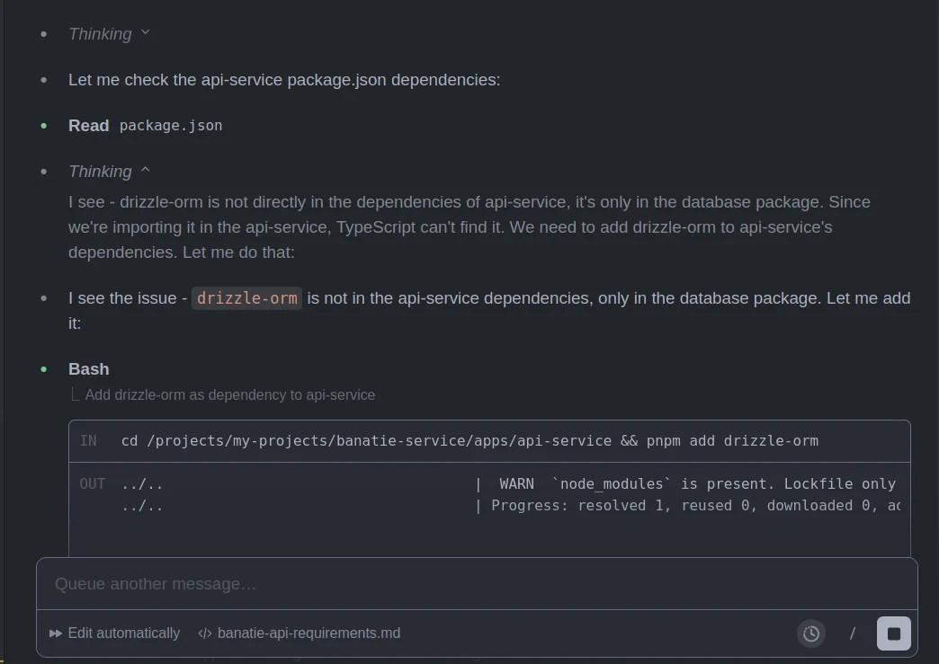Click the green status dot beside Bash

43,369
